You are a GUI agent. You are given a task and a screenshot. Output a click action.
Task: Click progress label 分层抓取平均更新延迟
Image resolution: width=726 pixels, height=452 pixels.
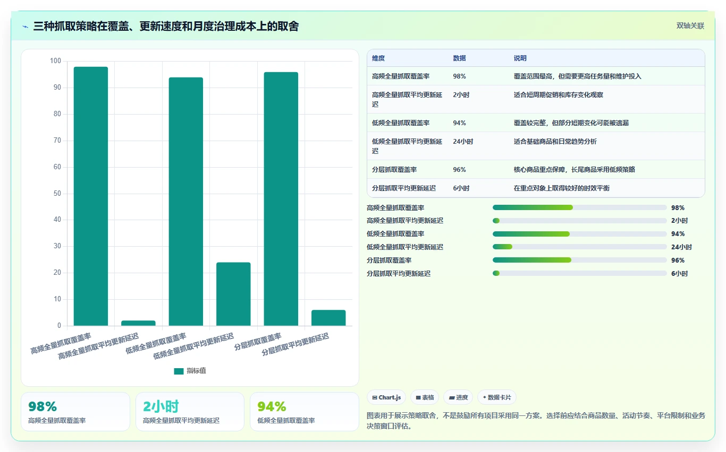(399, 273)
